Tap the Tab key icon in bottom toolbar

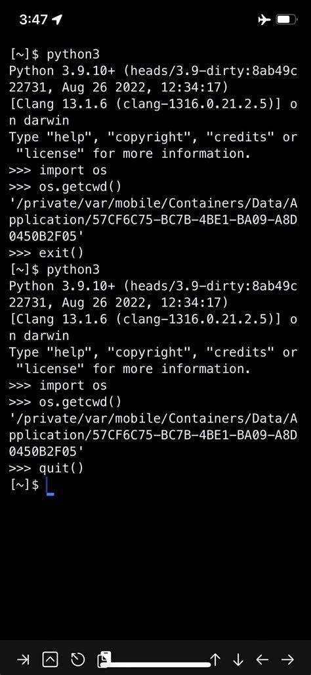[x=23, y=659]
